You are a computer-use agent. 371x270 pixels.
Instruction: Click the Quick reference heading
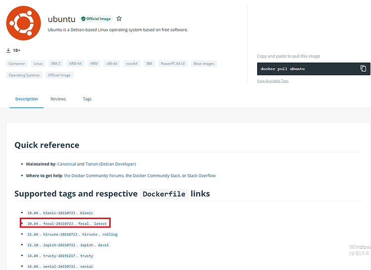click(47, 145)
